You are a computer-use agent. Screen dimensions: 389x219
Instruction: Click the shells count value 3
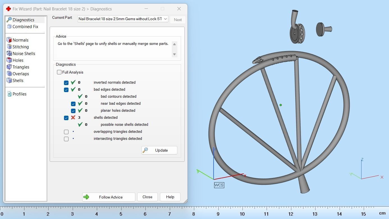click(79, 117)
